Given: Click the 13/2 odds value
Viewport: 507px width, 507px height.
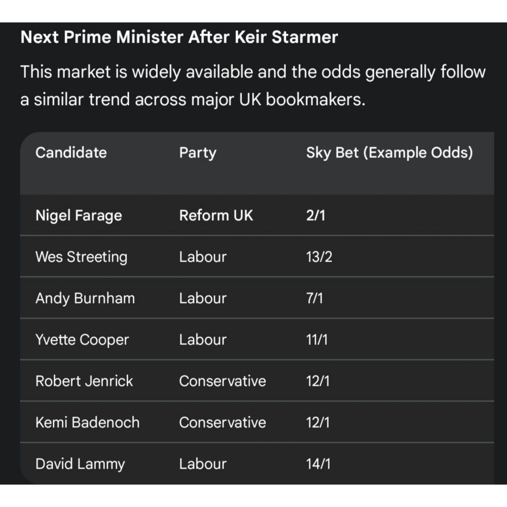Looking at the screenshot, I should 319,257.
